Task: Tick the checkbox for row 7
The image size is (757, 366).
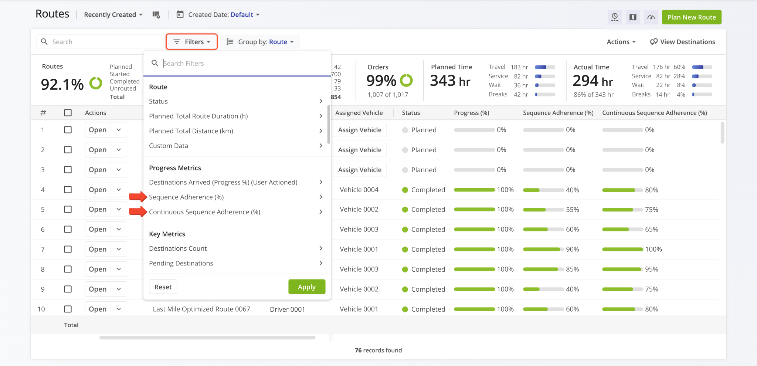Action: (x=68, y=249)
